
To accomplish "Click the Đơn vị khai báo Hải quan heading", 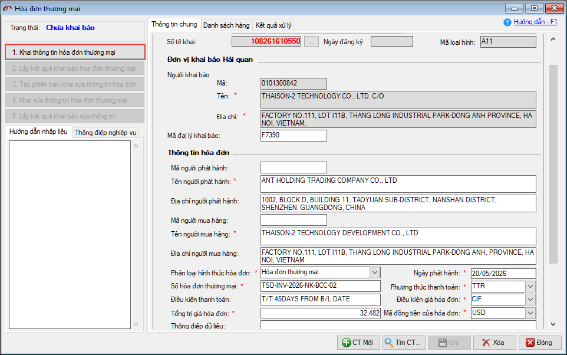I will pyautogui.click(x=210, y=60).
